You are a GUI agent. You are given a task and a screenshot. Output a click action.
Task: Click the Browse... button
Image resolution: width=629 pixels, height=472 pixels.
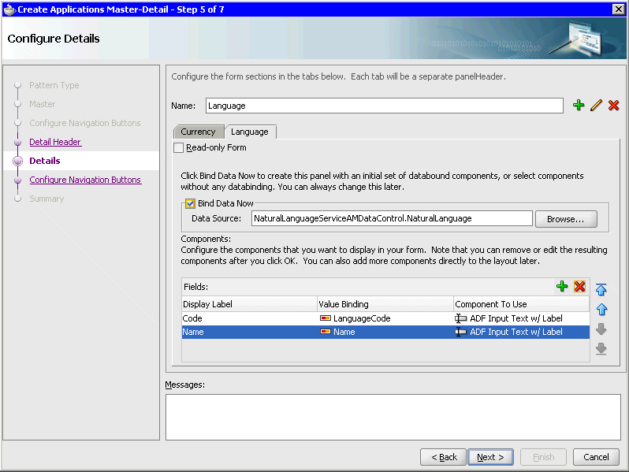[566, 219]
